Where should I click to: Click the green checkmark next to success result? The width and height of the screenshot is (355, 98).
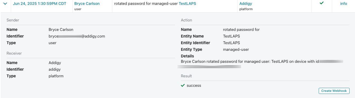coord(183,85)
